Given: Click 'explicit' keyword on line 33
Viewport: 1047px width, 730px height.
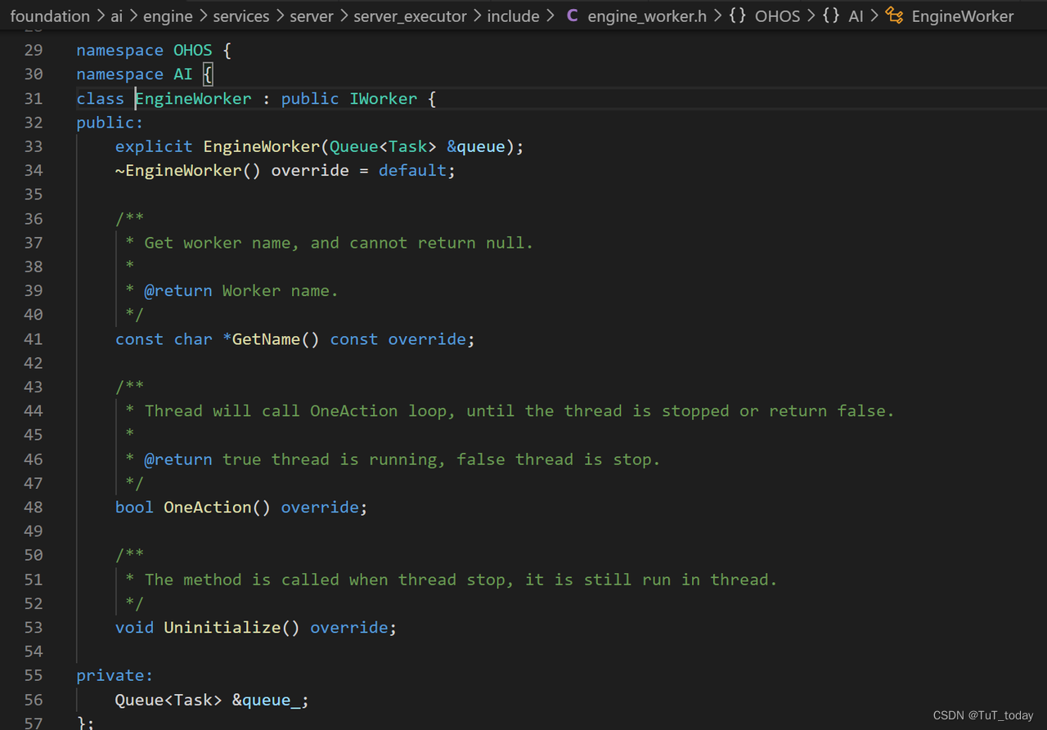Looking at the screenshot, I should click(x=154, y=146).
